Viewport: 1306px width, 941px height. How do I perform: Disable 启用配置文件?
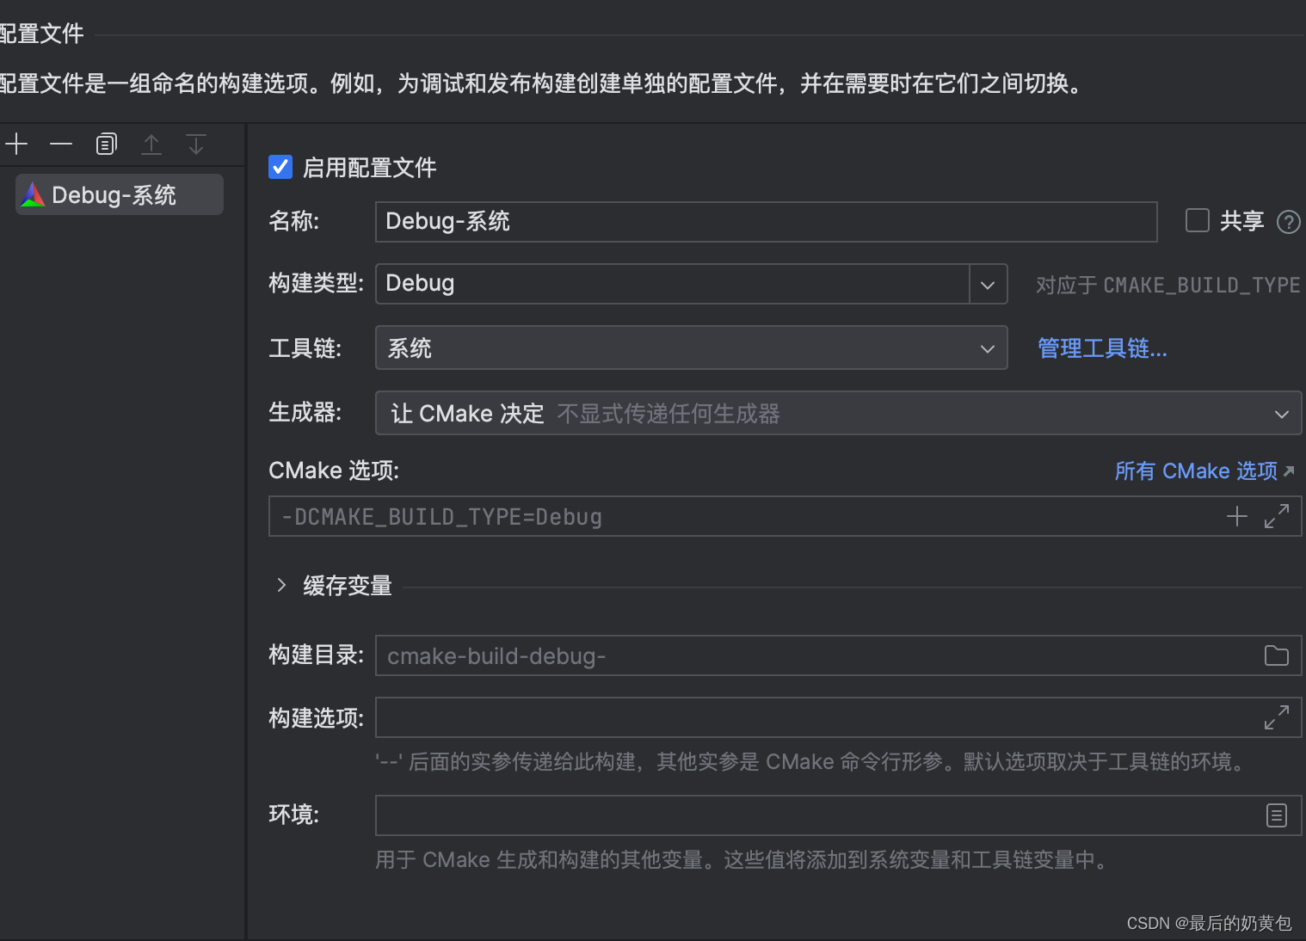(280, 167)
